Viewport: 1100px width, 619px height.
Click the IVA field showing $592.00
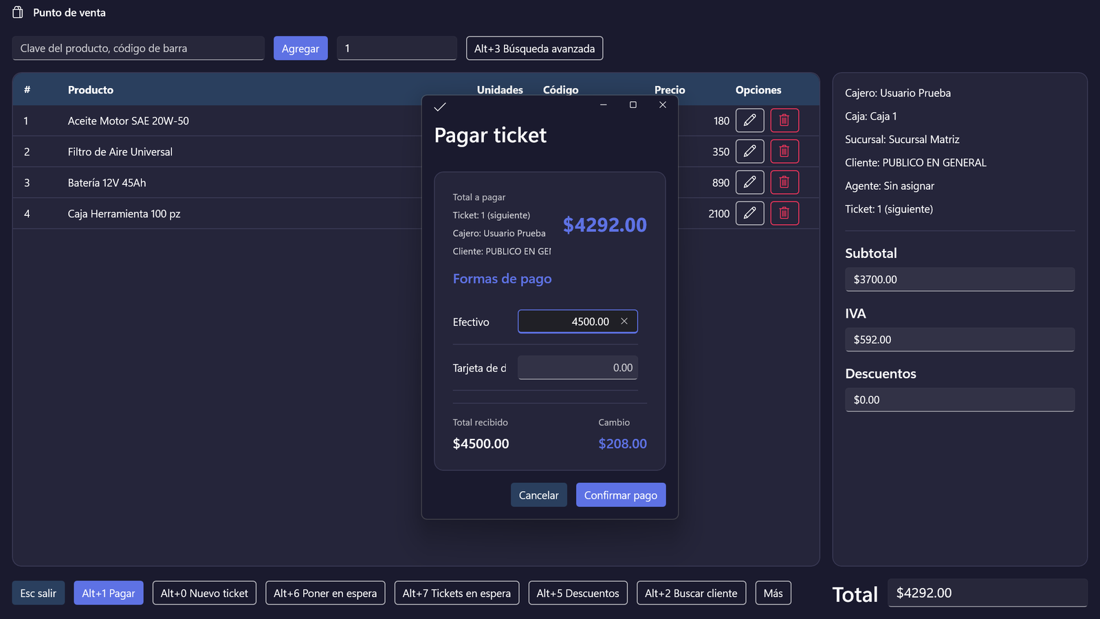coord(960,339)
